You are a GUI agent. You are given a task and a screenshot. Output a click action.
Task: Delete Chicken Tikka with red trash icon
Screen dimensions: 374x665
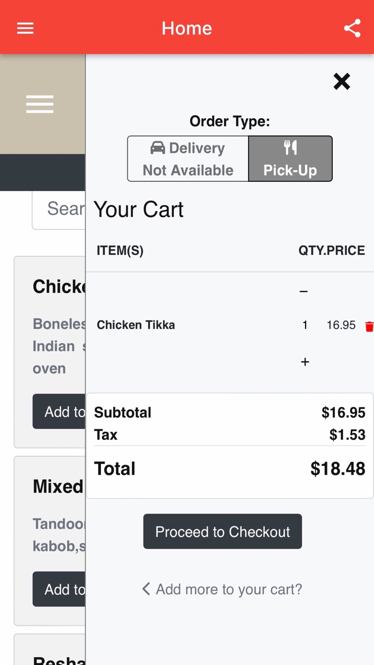pos(369,326)
